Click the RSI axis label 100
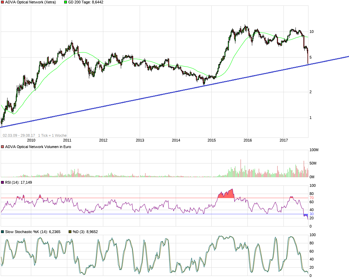This screenshot has width=349, height=279. pyautogui.click(x=313, y=186)
